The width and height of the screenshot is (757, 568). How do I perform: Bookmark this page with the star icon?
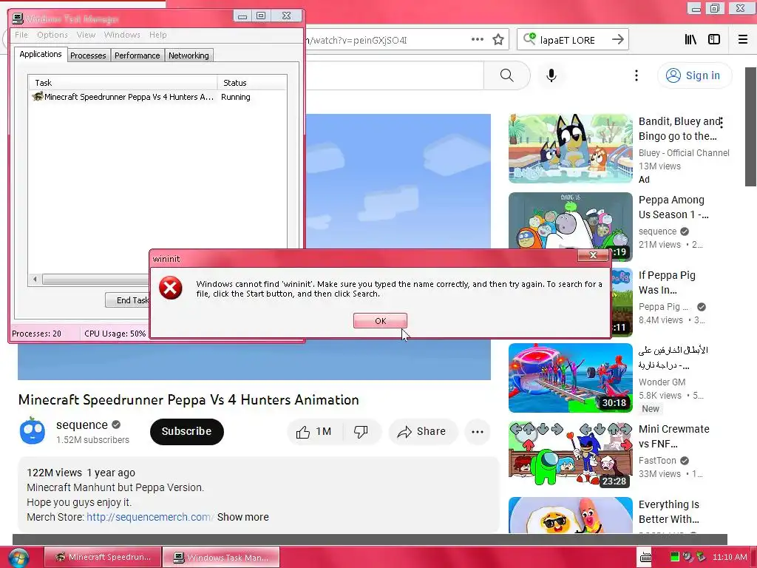point(498,40)
